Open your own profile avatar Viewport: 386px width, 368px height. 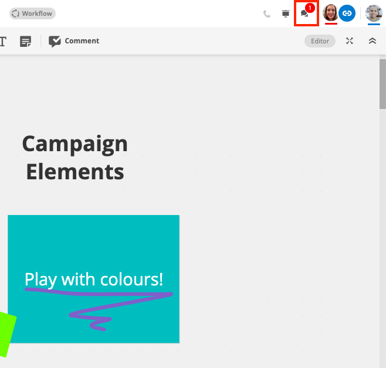point(374,13)
